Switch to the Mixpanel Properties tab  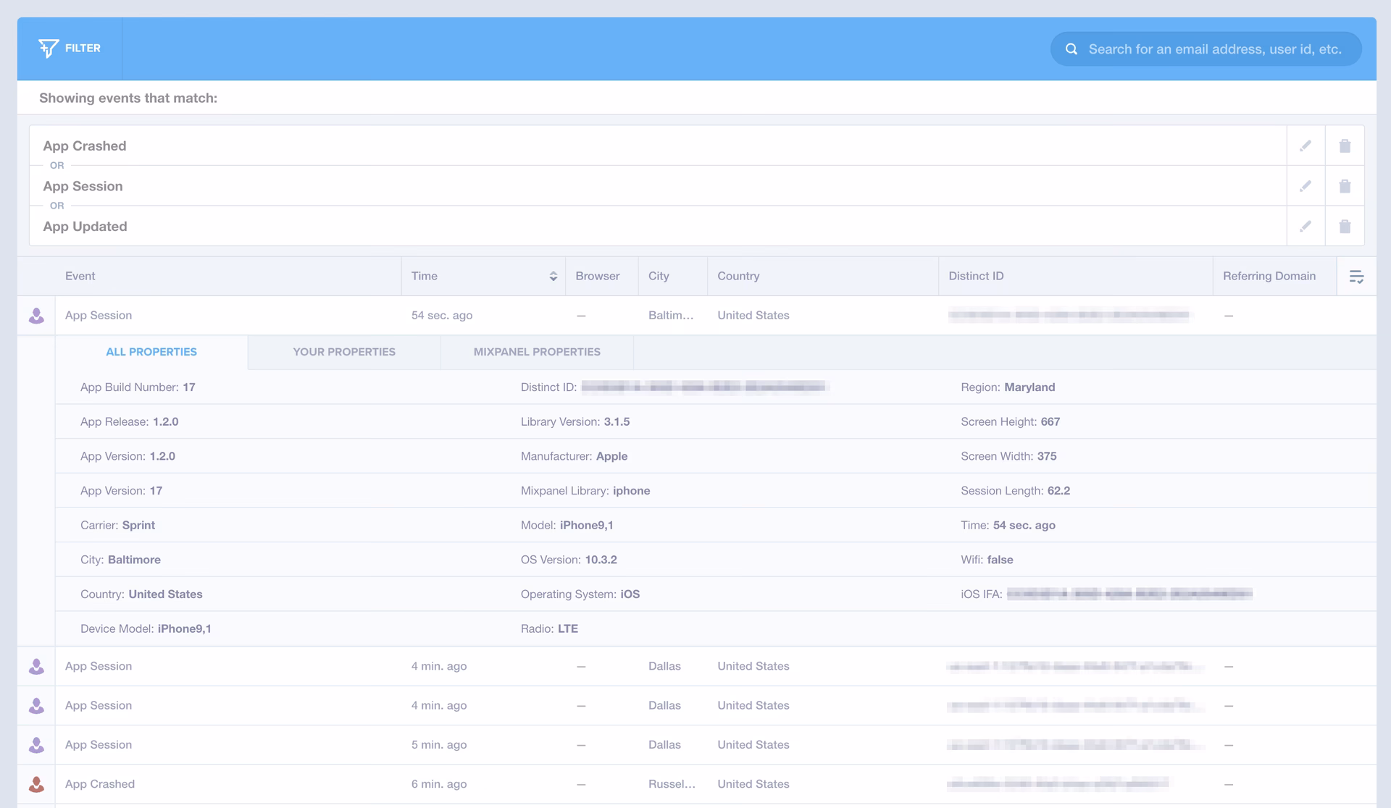(x=537, y=352)
